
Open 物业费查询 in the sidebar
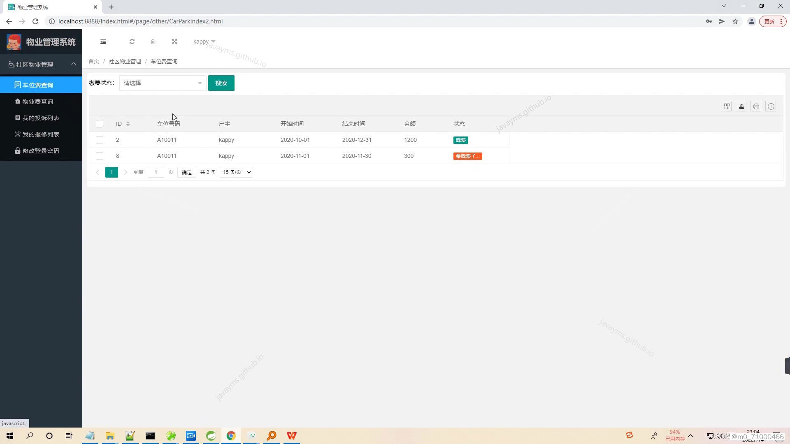coord(37,102)
